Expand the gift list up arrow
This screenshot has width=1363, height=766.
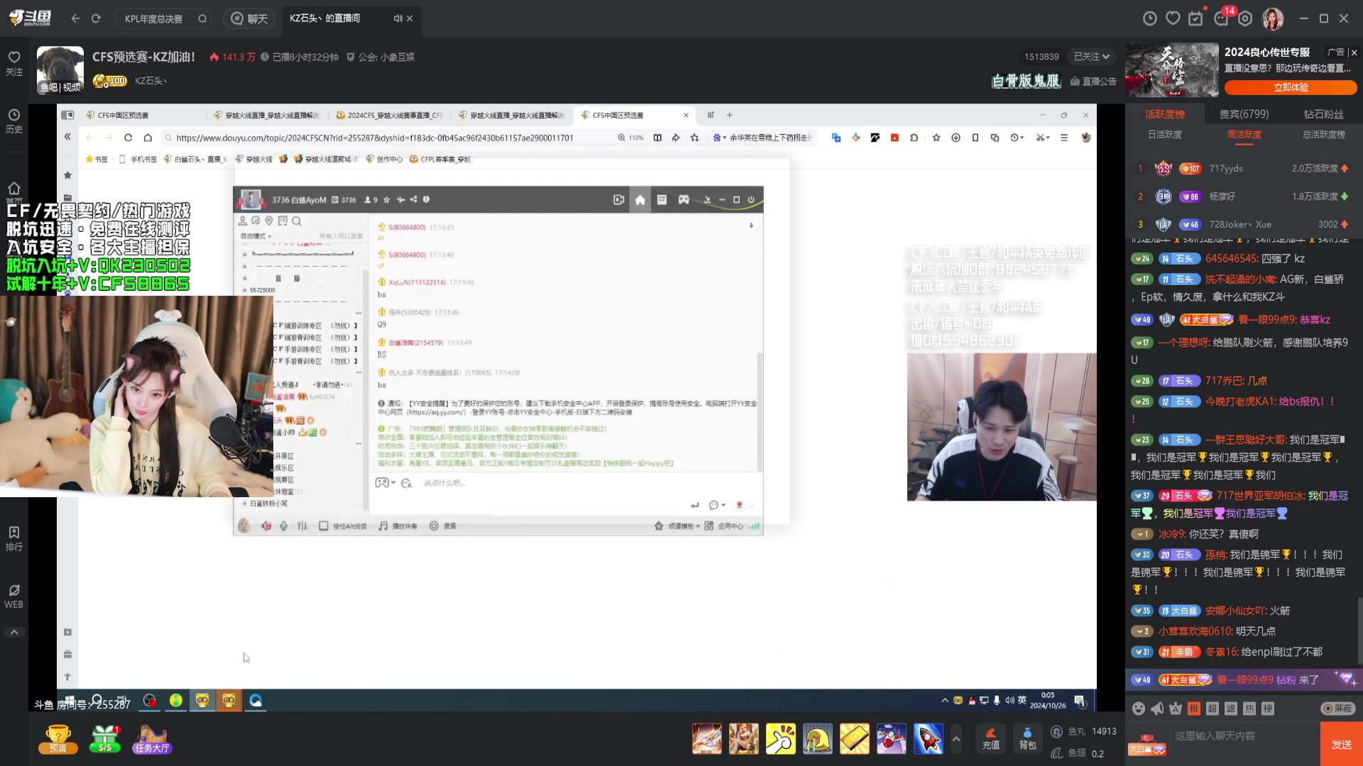(x=956, y=739)
